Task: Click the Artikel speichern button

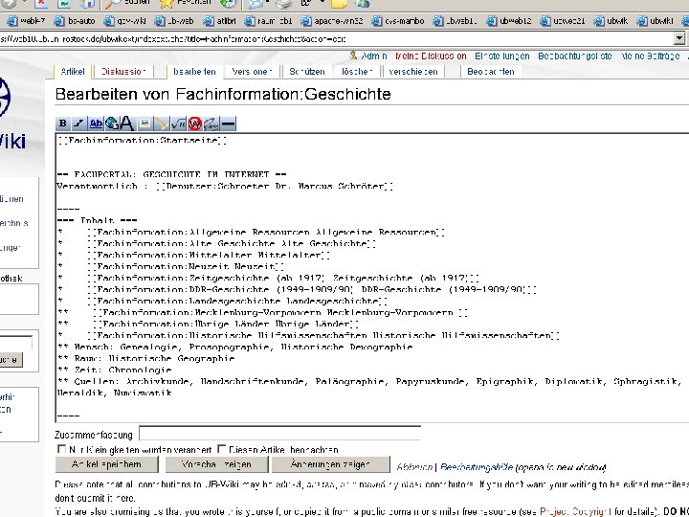Action: point(107,464)
